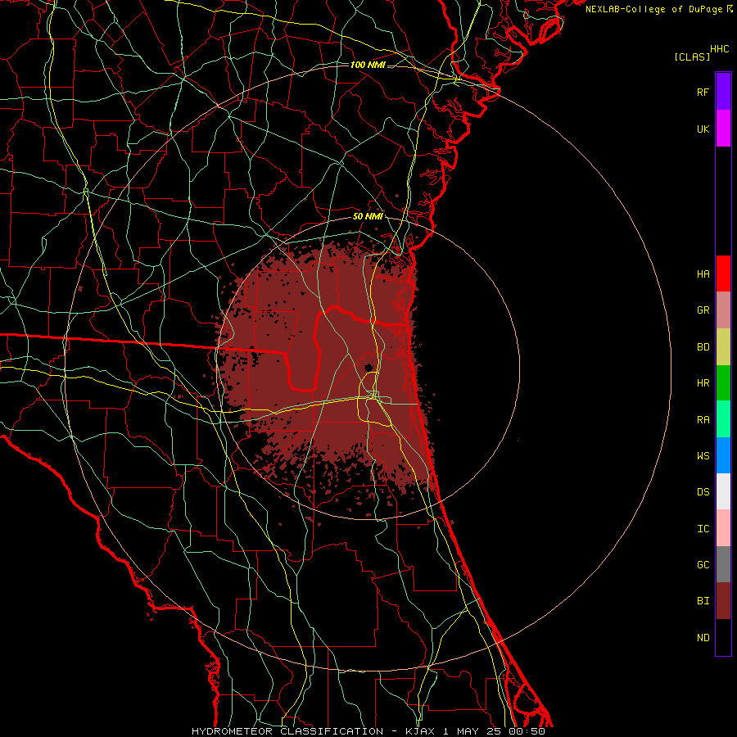The height and width of the screenshot is (737, 737).
Task: Click the WS legend label
Action: pyautogui.click(x=703, y=456)
